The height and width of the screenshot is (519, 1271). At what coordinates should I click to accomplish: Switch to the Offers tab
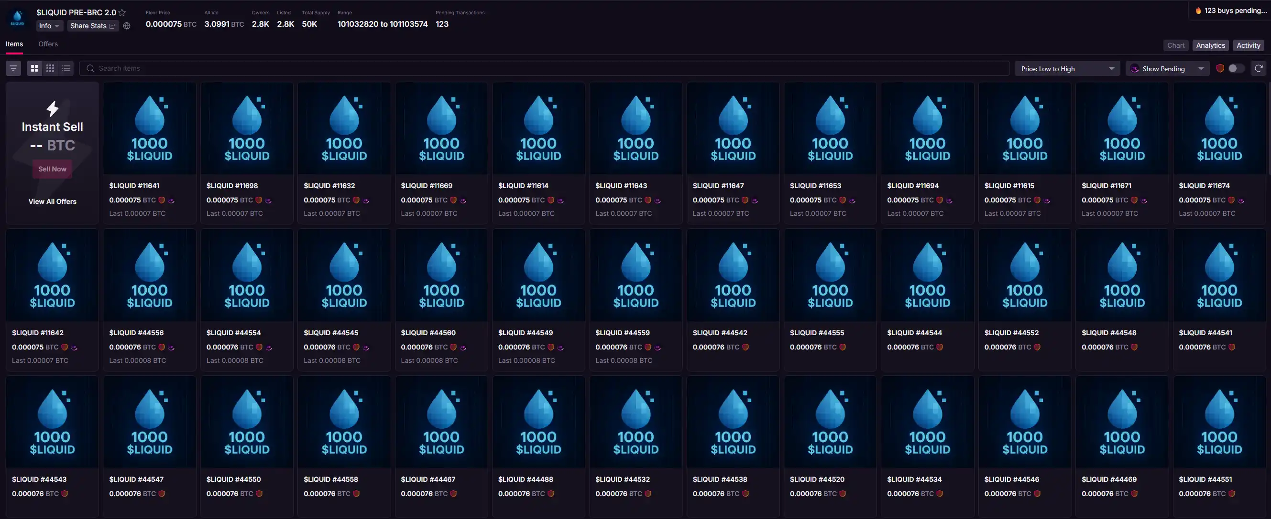pyautogui.click(x=48, y=44)
